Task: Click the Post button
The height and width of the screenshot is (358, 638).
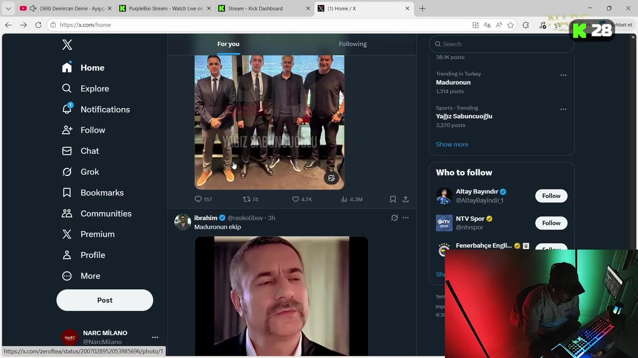Action: [105, 300]
